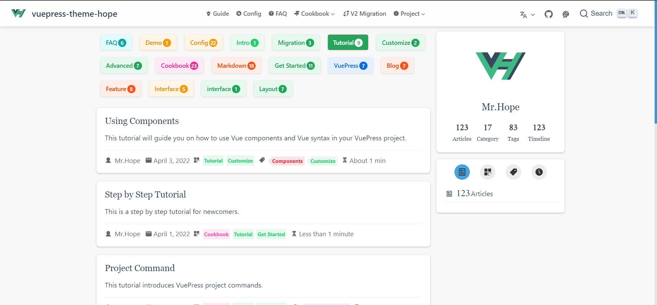Select the active Tutorial 9 category chip
657x305 pixels.
tap(348, 42)
